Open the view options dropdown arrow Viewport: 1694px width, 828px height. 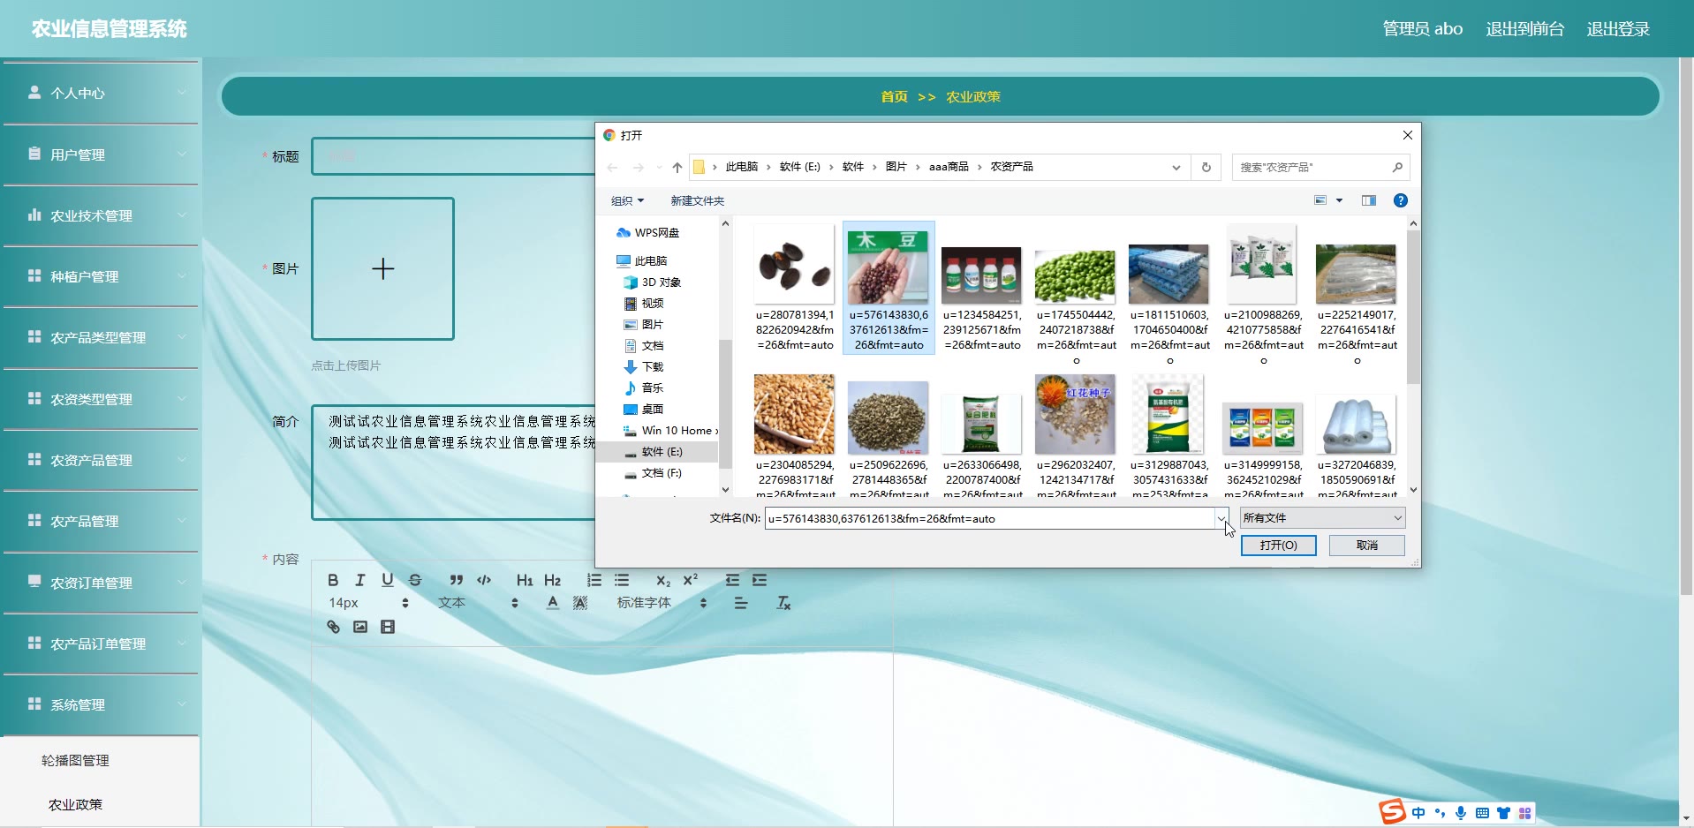coord(1339,201)
